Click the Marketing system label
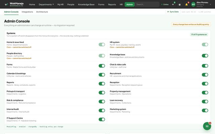This screenshot has height=134, width=215. pos(118,109)
